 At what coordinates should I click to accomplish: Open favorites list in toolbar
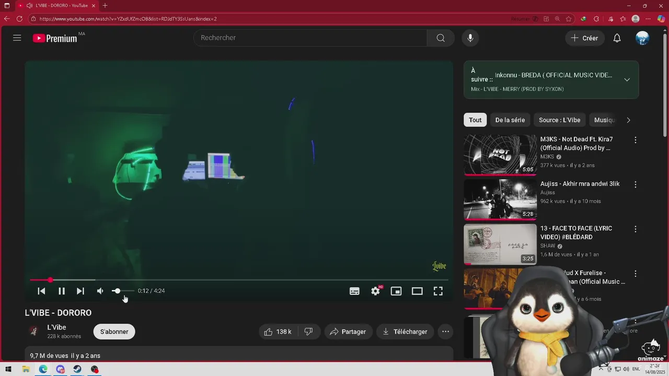tap(623, 19)
